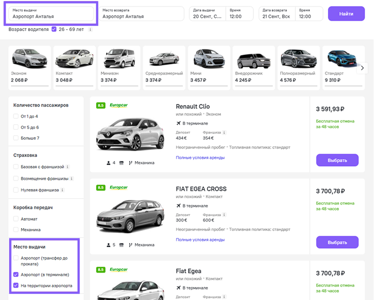Click the Europcar logo on Fiat Egea card
Viewport: 374px width, 300px height.
pos(119,269)
